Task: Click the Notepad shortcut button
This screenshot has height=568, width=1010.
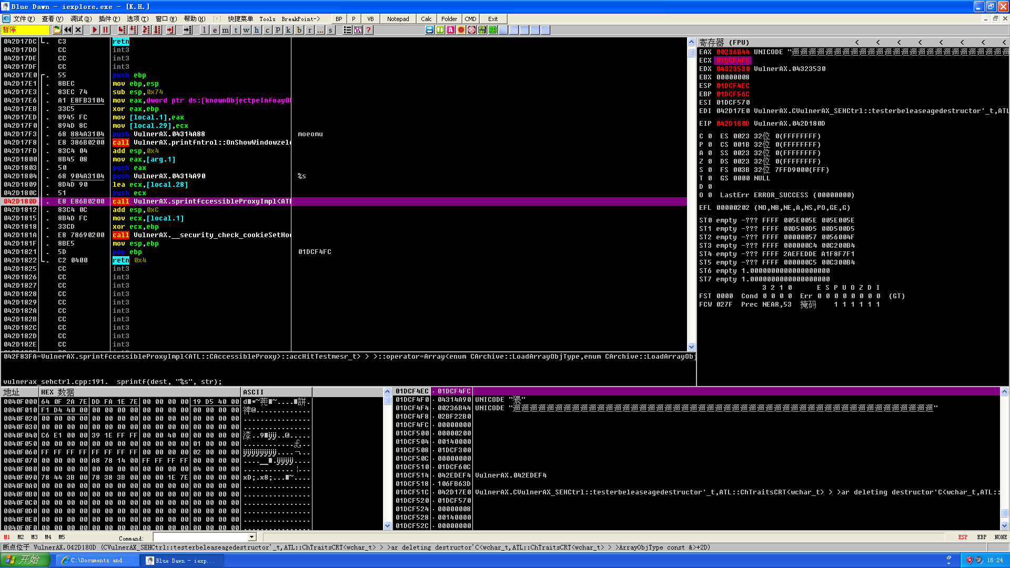Action: point(398,19)
